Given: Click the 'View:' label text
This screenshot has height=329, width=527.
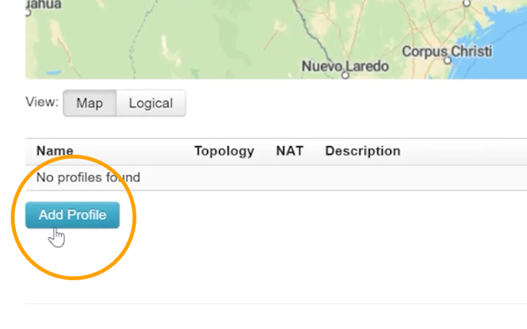Looking at the screenshot, I should 42,102.
